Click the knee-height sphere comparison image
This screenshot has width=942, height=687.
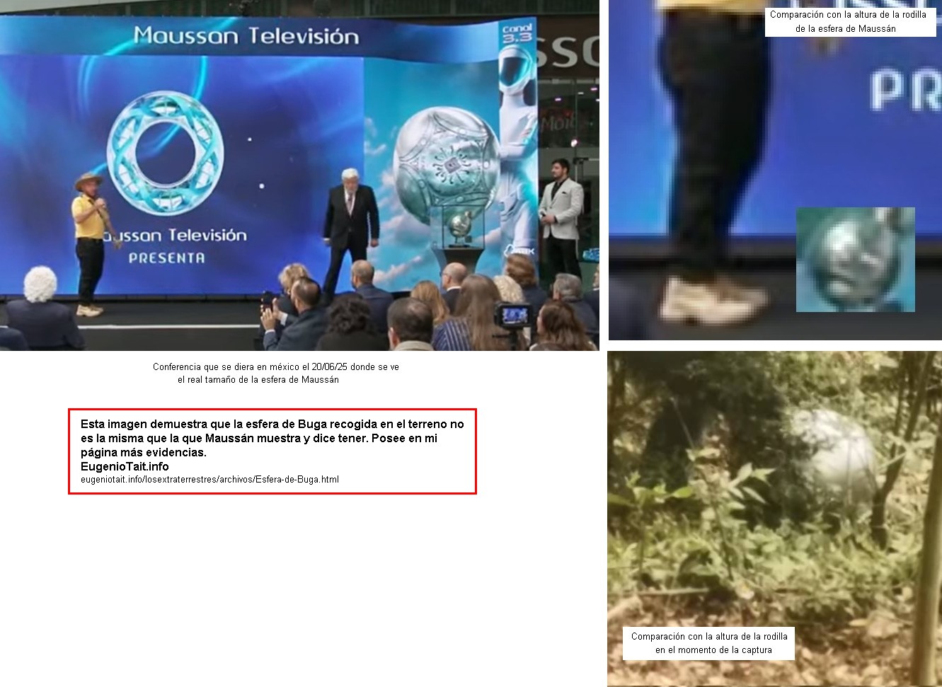775,170
